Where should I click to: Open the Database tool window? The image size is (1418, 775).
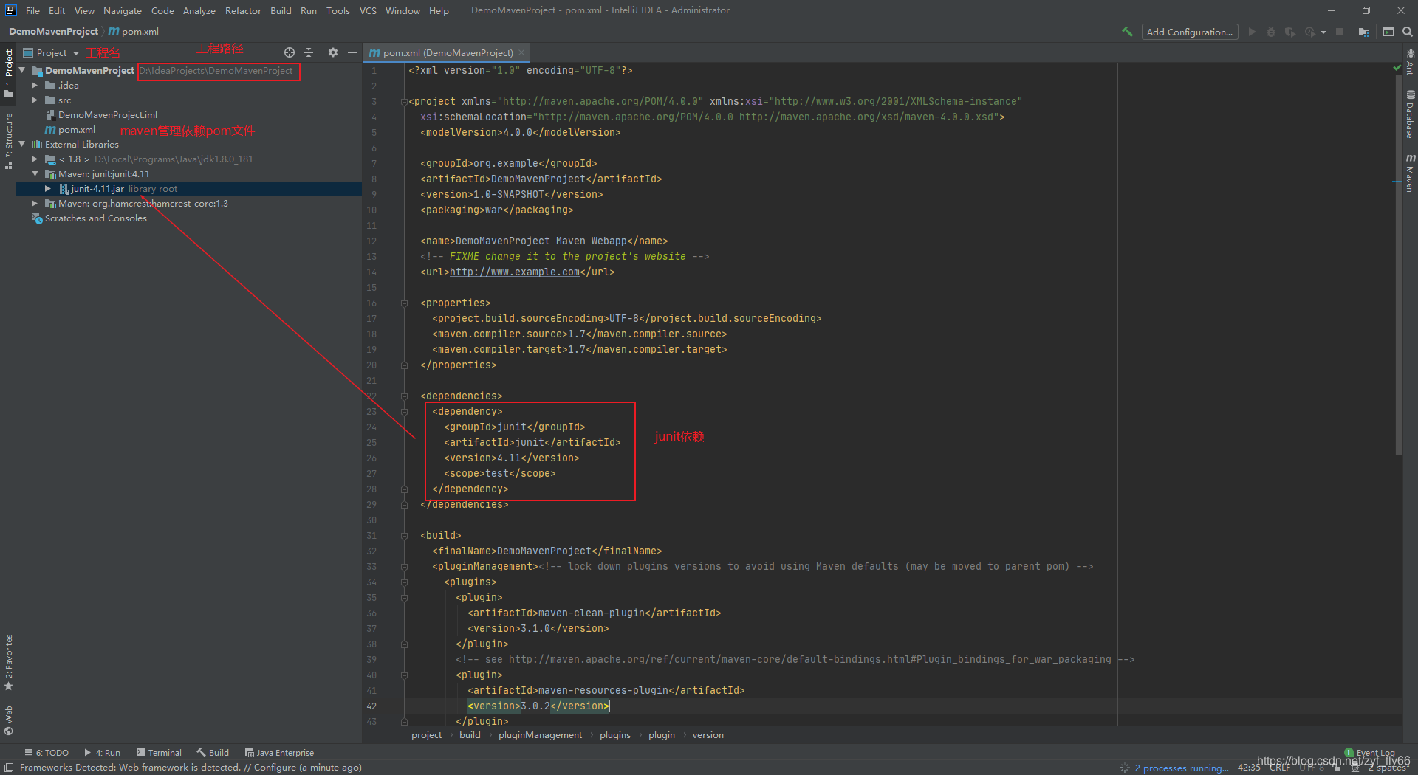click(x=1410, y=114)
